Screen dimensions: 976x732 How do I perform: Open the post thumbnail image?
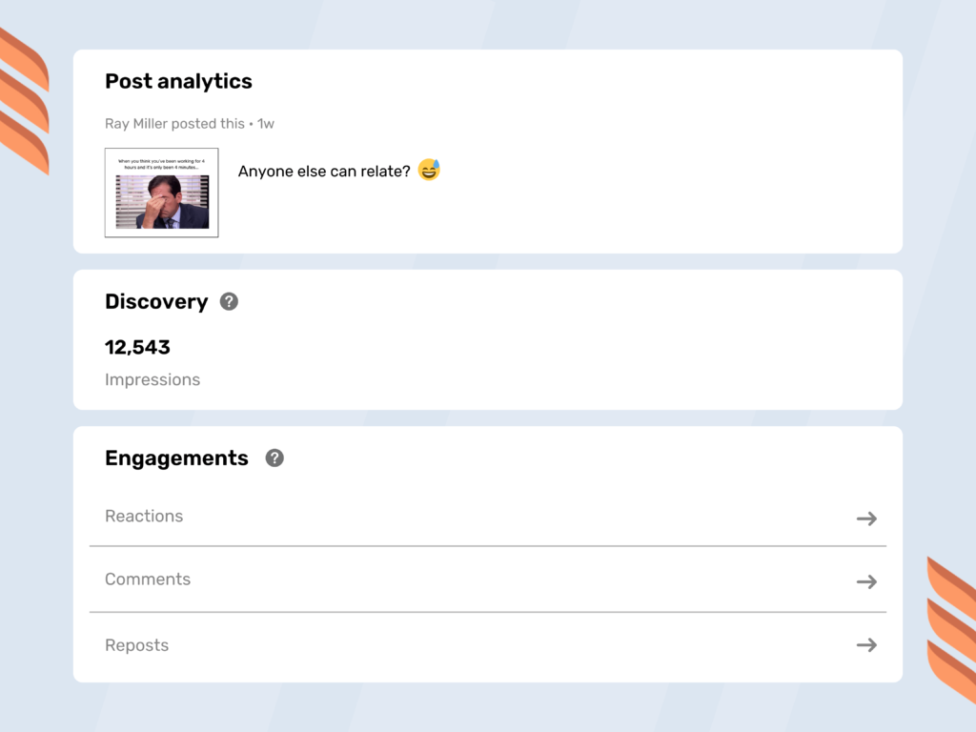pyautogui.click(x=160, y=192)
